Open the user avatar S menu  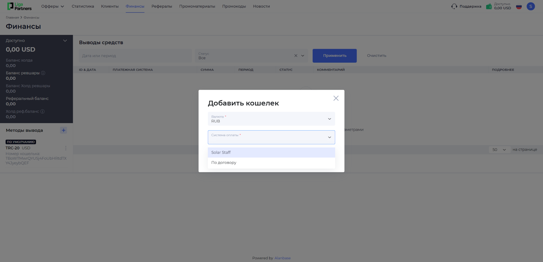(531, 6)
